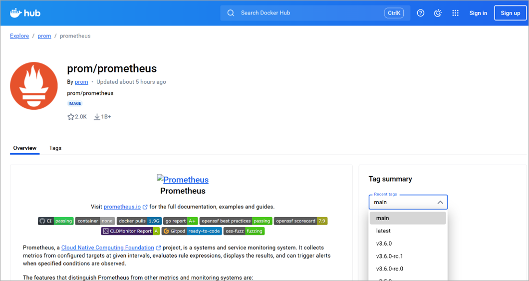Toggle the dark mode theme icon
This screenshot has width=529, height=281.
click(x=438, y=13)
